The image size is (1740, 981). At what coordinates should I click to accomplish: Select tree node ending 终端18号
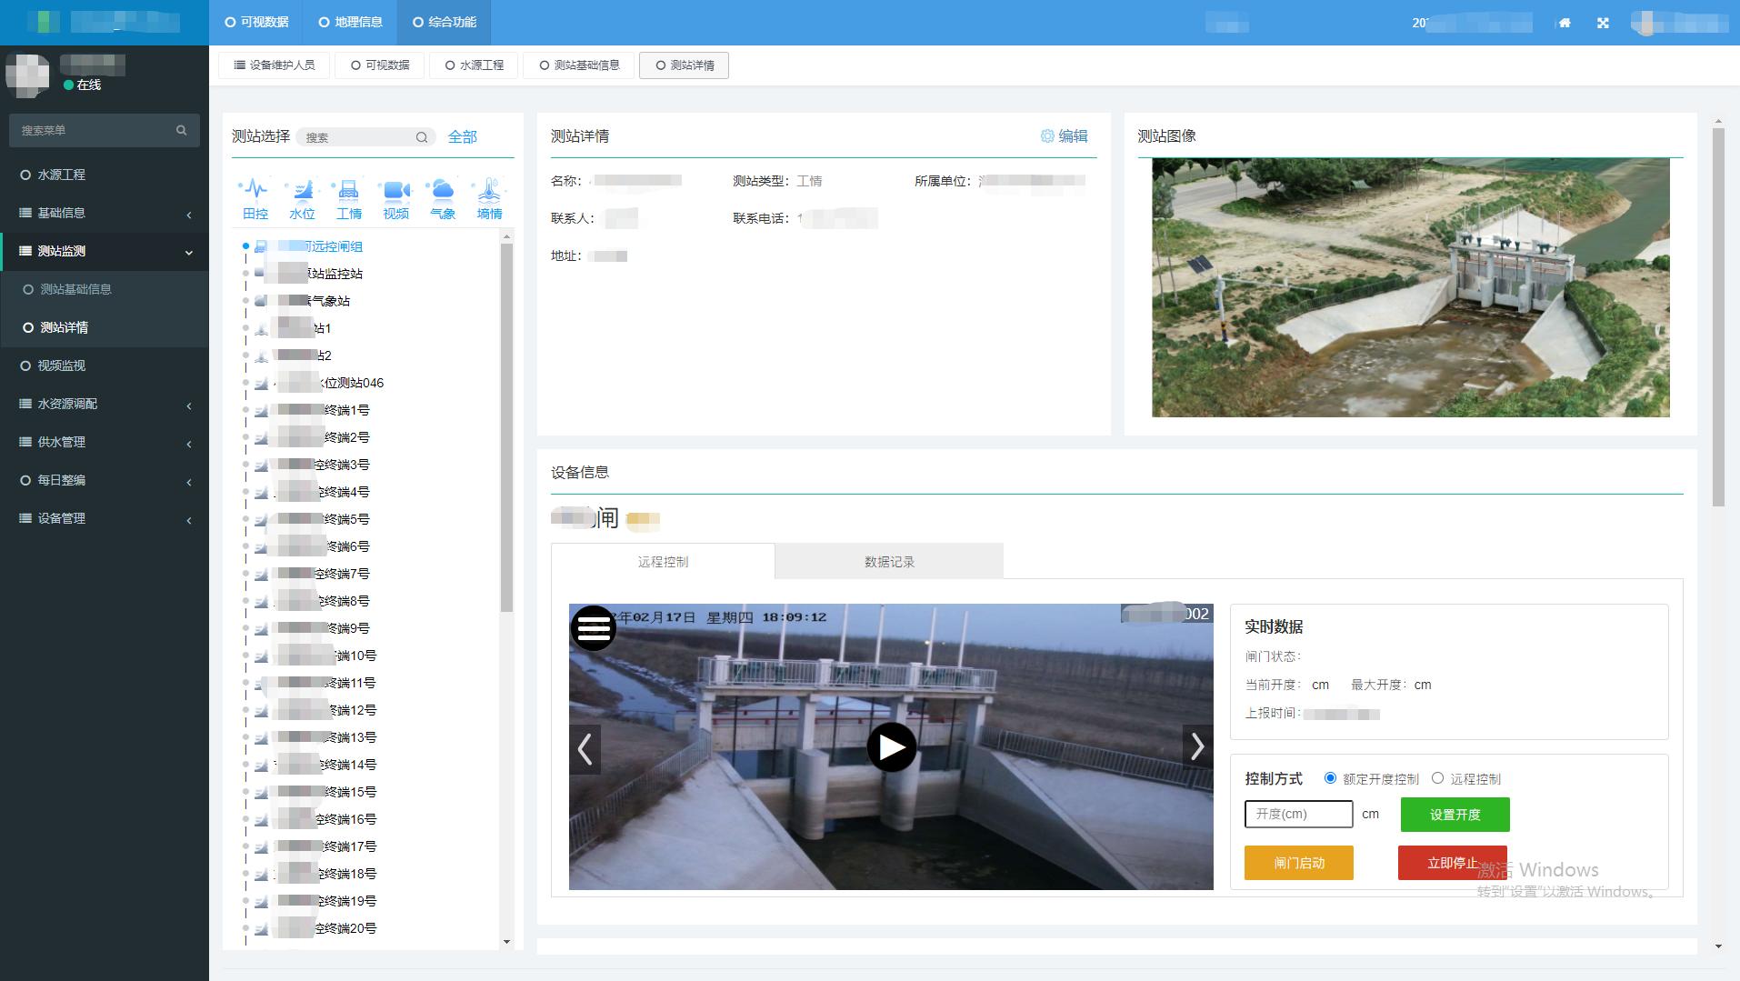316,874
